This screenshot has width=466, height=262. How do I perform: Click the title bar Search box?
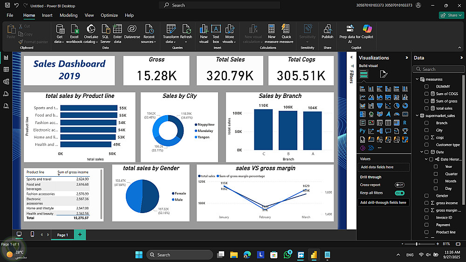point(219,5)
